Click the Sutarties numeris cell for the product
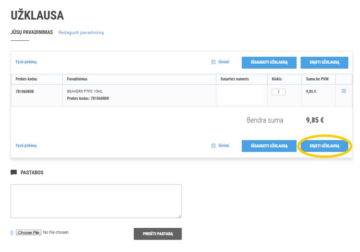 (242, 95)
